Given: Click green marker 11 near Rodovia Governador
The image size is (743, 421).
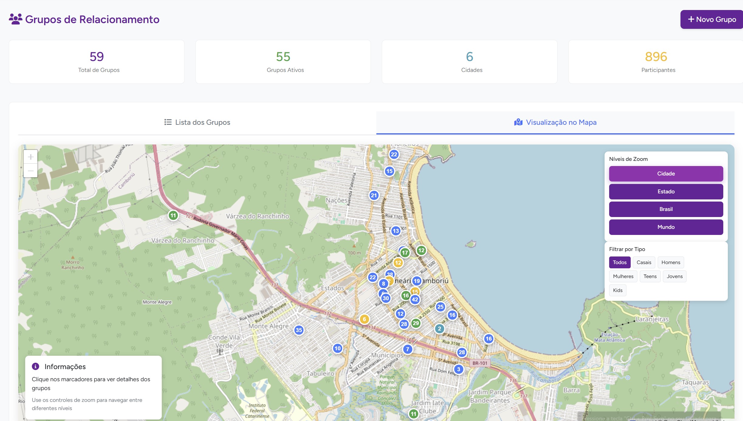Looking at the screenshot, I should pyautogui.click(x=173, y=216).
